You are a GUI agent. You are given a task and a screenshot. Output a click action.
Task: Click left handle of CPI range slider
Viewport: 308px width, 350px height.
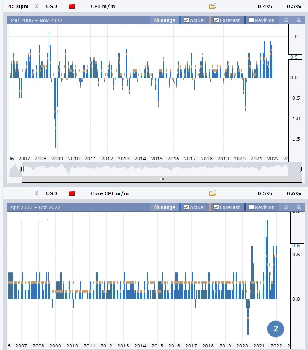(x=22, y=169)
